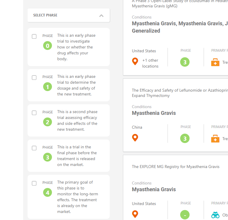Click the binoculars observational icon
Screen dimensions: 228x220
tap(215, 215)
